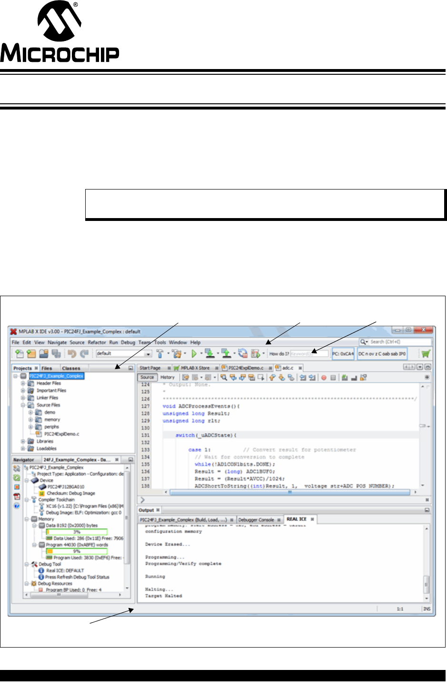Collapse the Compiler Toolchain dashboard node
The width and height of the screenshot is (447, 689).
click(x=27, y=500)
